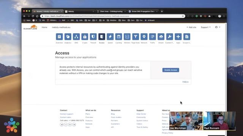Go to the Home link
The width and height of the screenshot is (243, 136).
coord(44,27)
